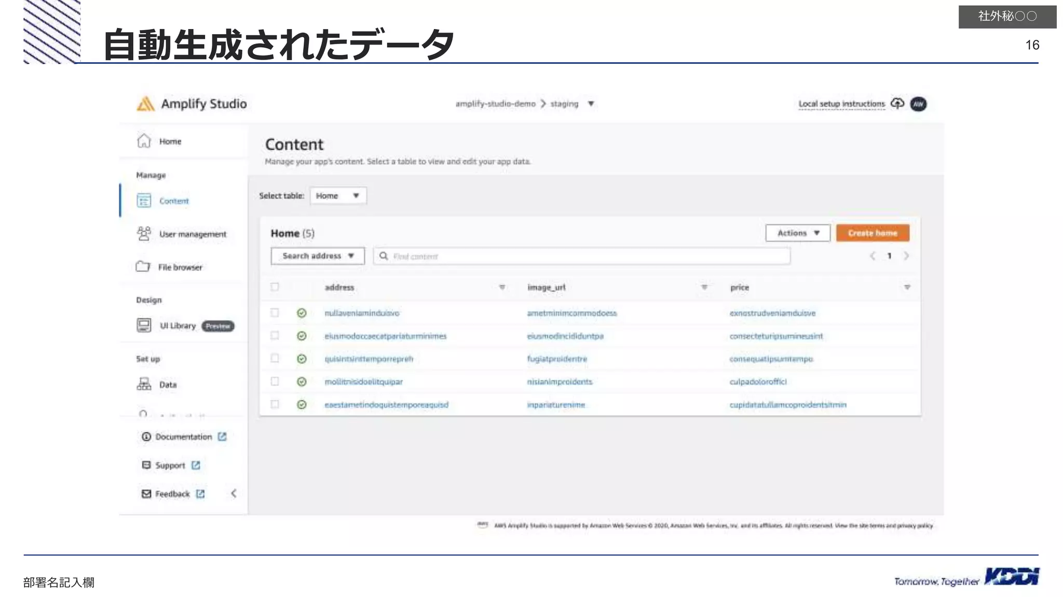This screenshot has width=1063, height=597.
Task: Click the external link icon beside Feedback
Action: click(x=200, y=494)
